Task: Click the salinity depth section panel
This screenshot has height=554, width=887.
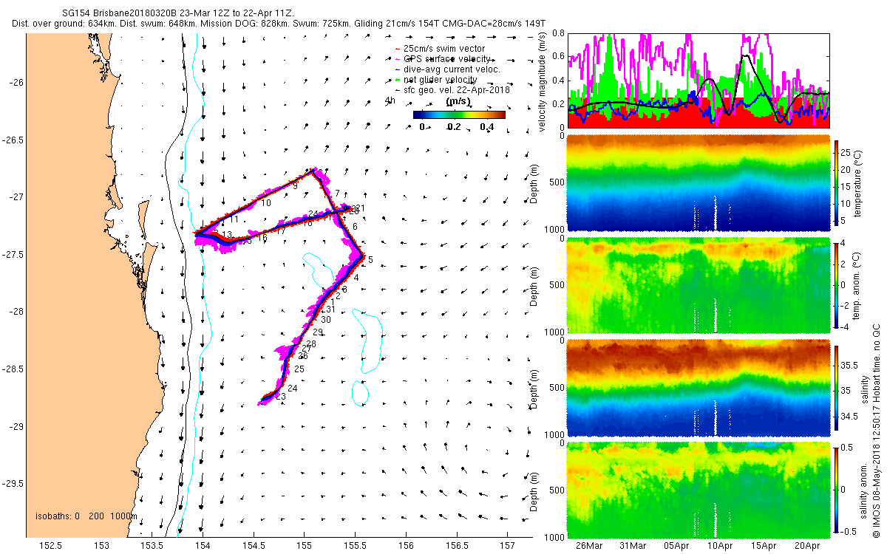Action: [699, 387]
